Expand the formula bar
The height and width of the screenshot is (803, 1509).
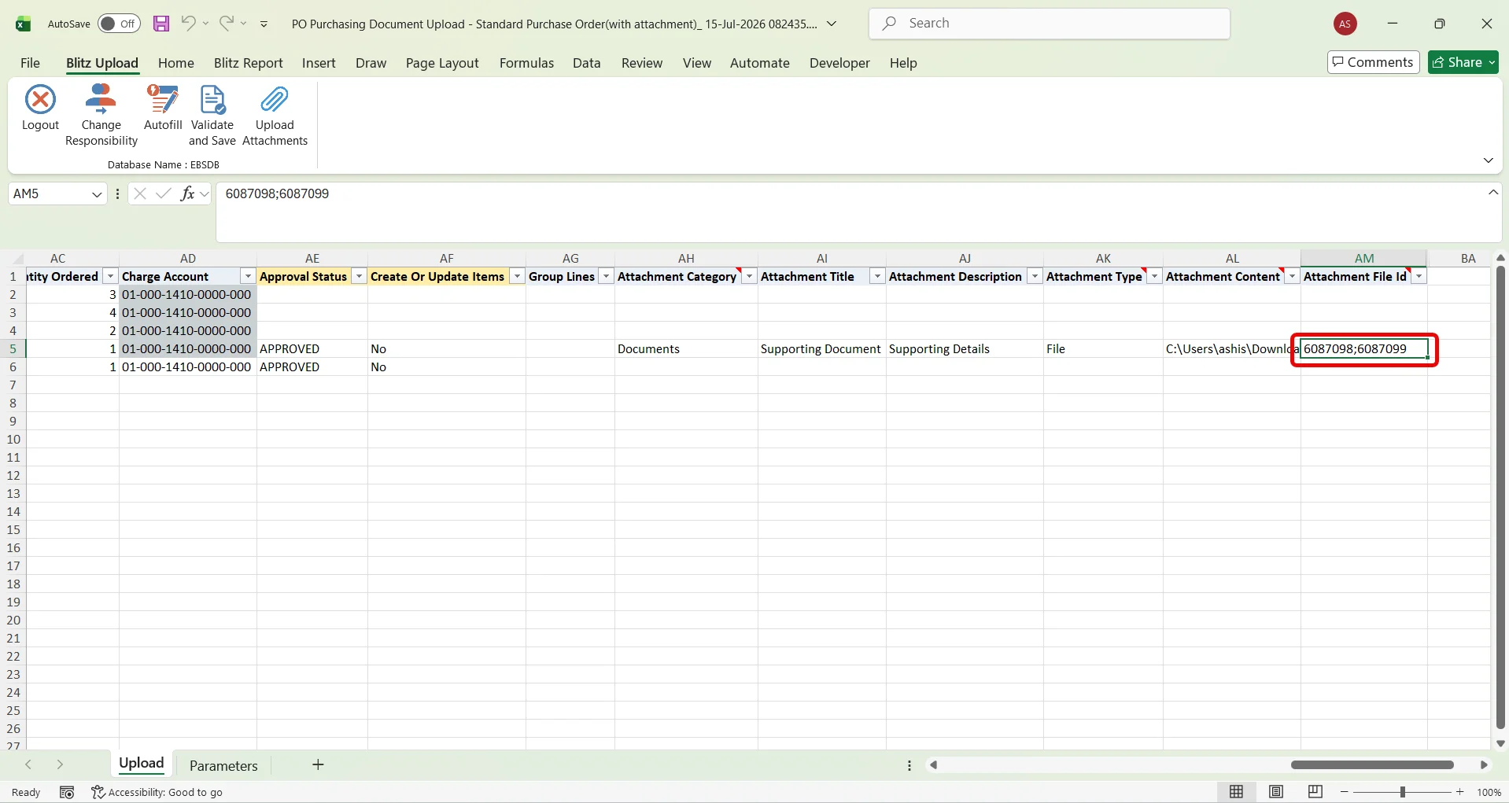click(x=1492, y=193)
